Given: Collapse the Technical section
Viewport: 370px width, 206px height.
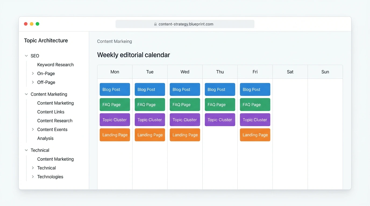Looking at the screenshot, I should coord(26,150).
